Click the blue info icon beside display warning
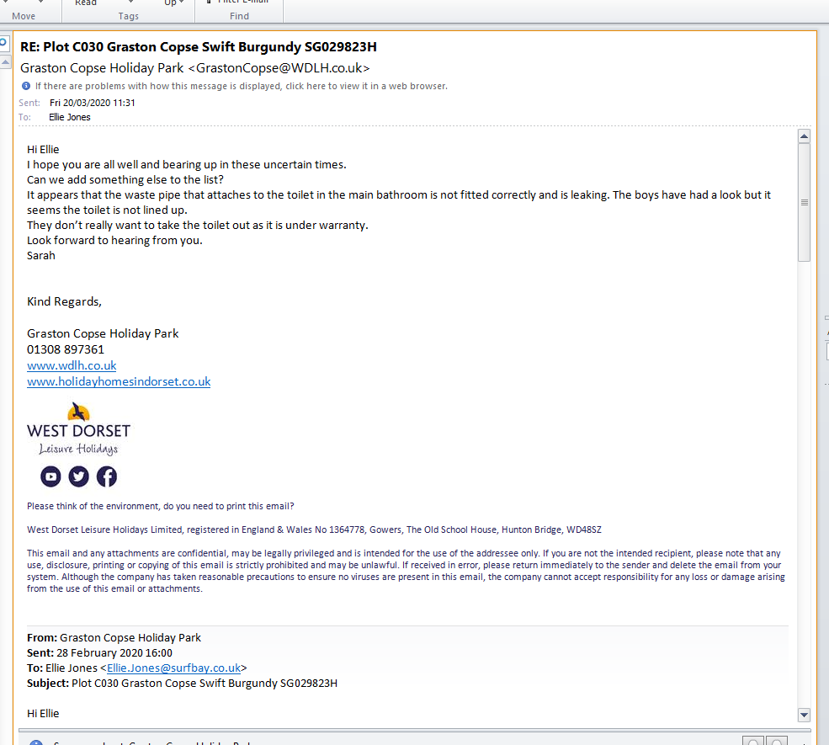 point(26,86)
